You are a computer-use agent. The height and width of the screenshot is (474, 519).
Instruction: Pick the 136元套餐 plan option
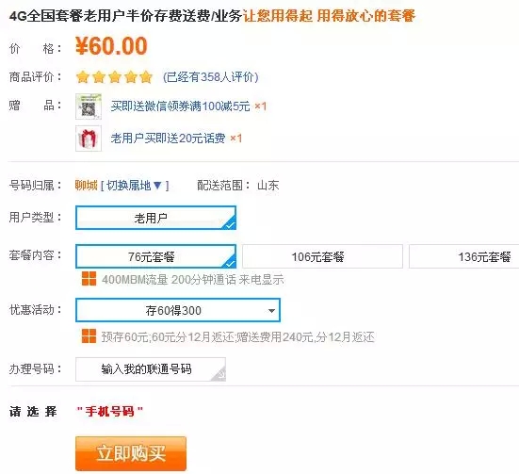tap(463, 256)
